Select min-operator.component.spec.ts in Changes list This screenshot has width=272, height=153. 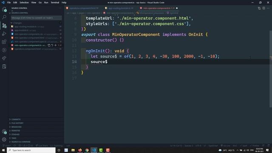[x=36, y=42]
